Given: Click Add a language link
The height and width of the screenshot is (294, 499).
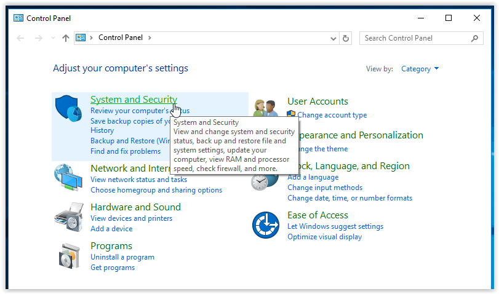Looking at the screenshot, I should point(313,177).
